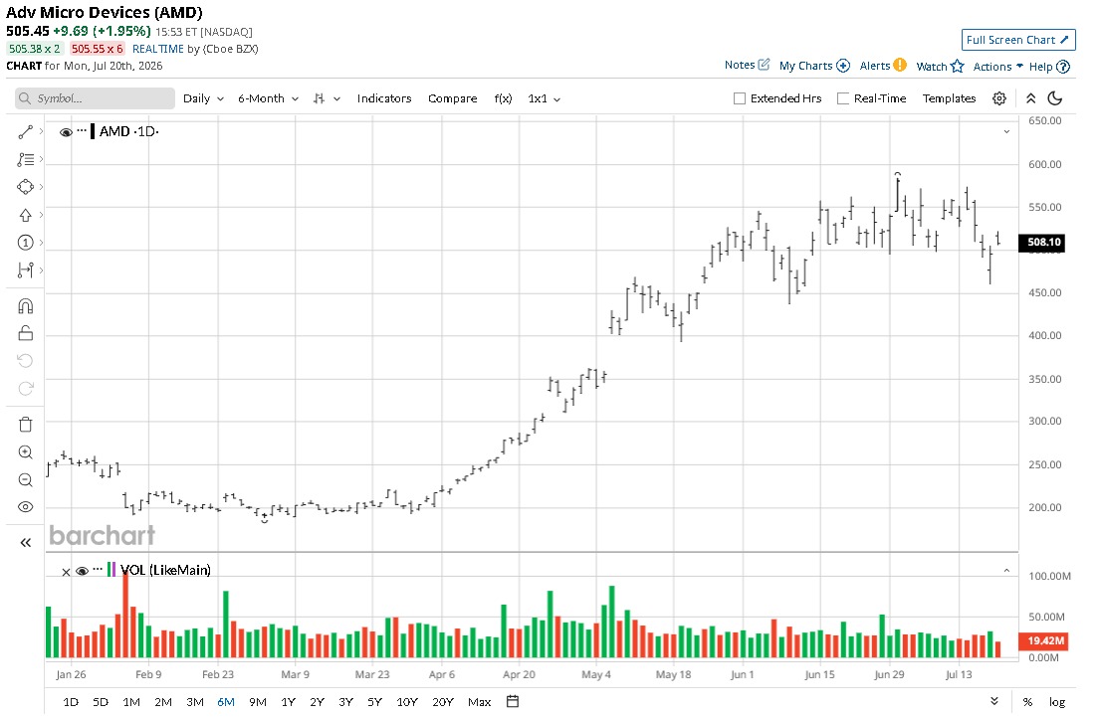Viewport: 1101px width, 717px height.
Task: Toggle VOL indicator visibility eye
Action: [x=83, y=571]
